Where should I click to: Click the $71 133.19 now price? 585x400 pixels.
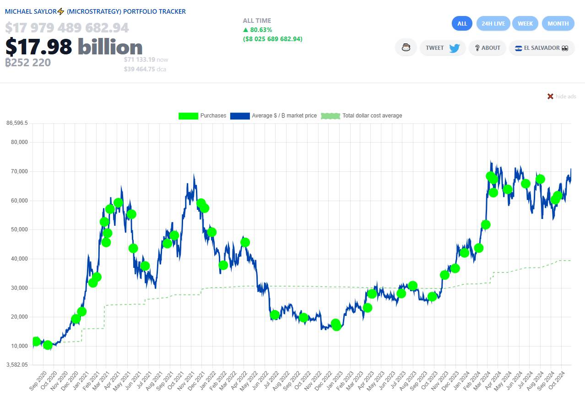146,59
